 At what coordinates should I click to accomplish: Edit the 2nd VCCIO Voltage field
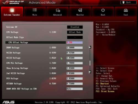[x=75, y=73]
